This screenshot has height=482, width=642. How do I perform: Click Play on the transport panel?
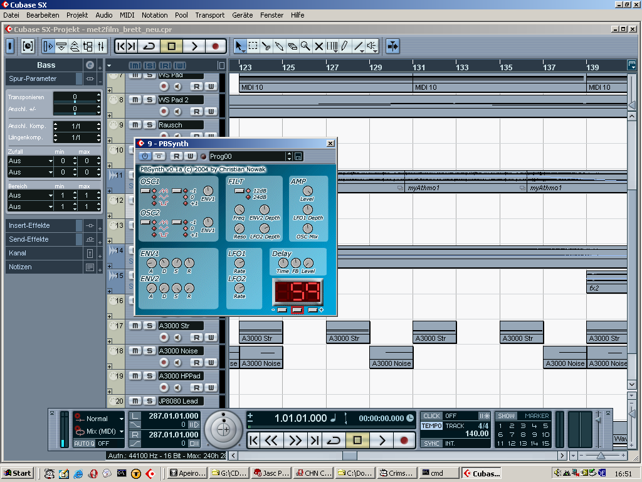[382, 440]
